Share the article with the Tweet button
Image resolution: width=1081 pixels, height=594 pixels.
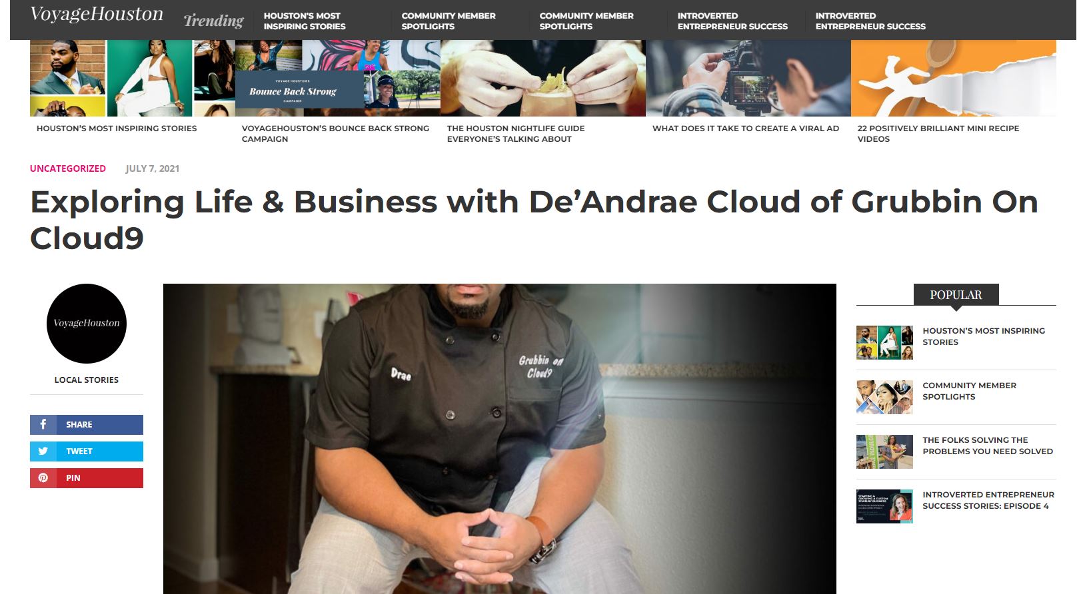(87, 451)
